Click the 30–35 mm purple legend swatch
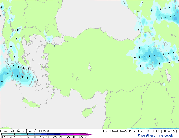 click(x=63, y=134)
